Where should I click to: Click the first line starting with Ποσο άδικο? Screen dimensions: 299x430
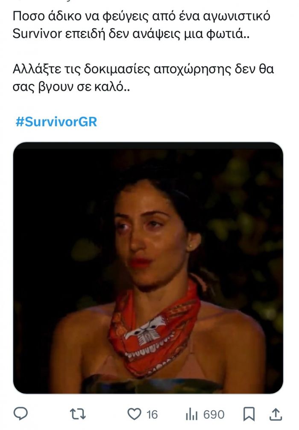point(141,16)
